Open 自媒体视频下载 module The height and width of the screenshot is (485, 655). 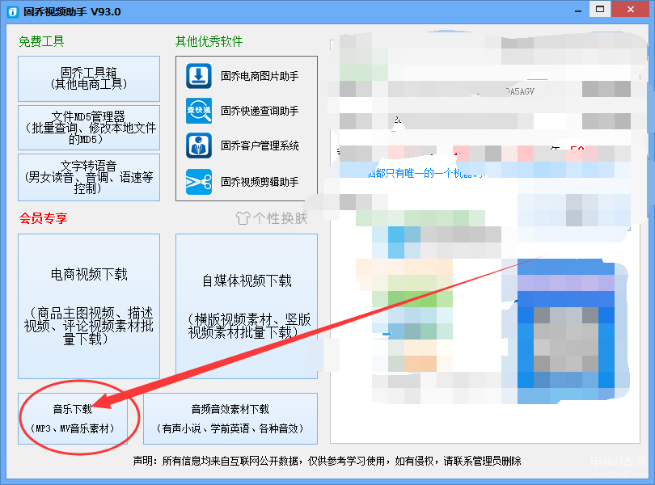click(x=247, y=306)
